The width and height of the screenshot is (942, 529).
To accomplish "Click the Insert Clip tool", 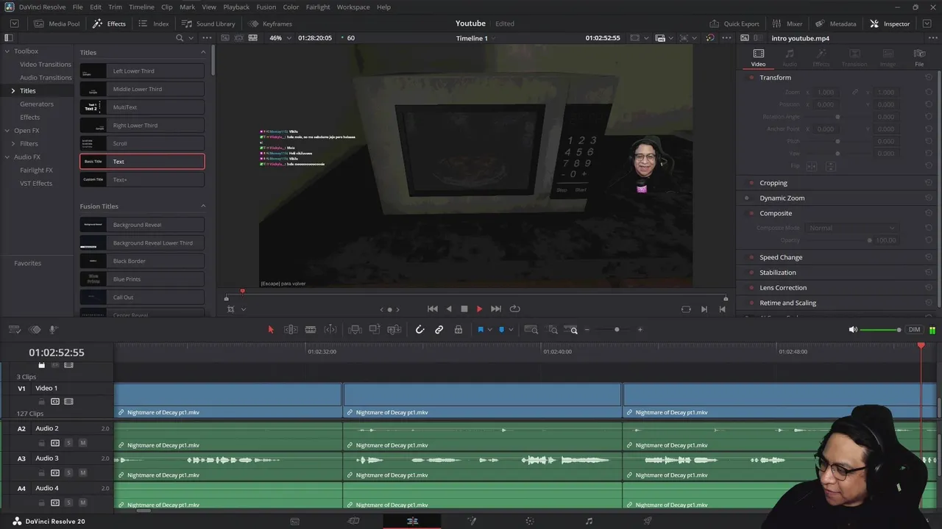I will [x=355, y=330].
